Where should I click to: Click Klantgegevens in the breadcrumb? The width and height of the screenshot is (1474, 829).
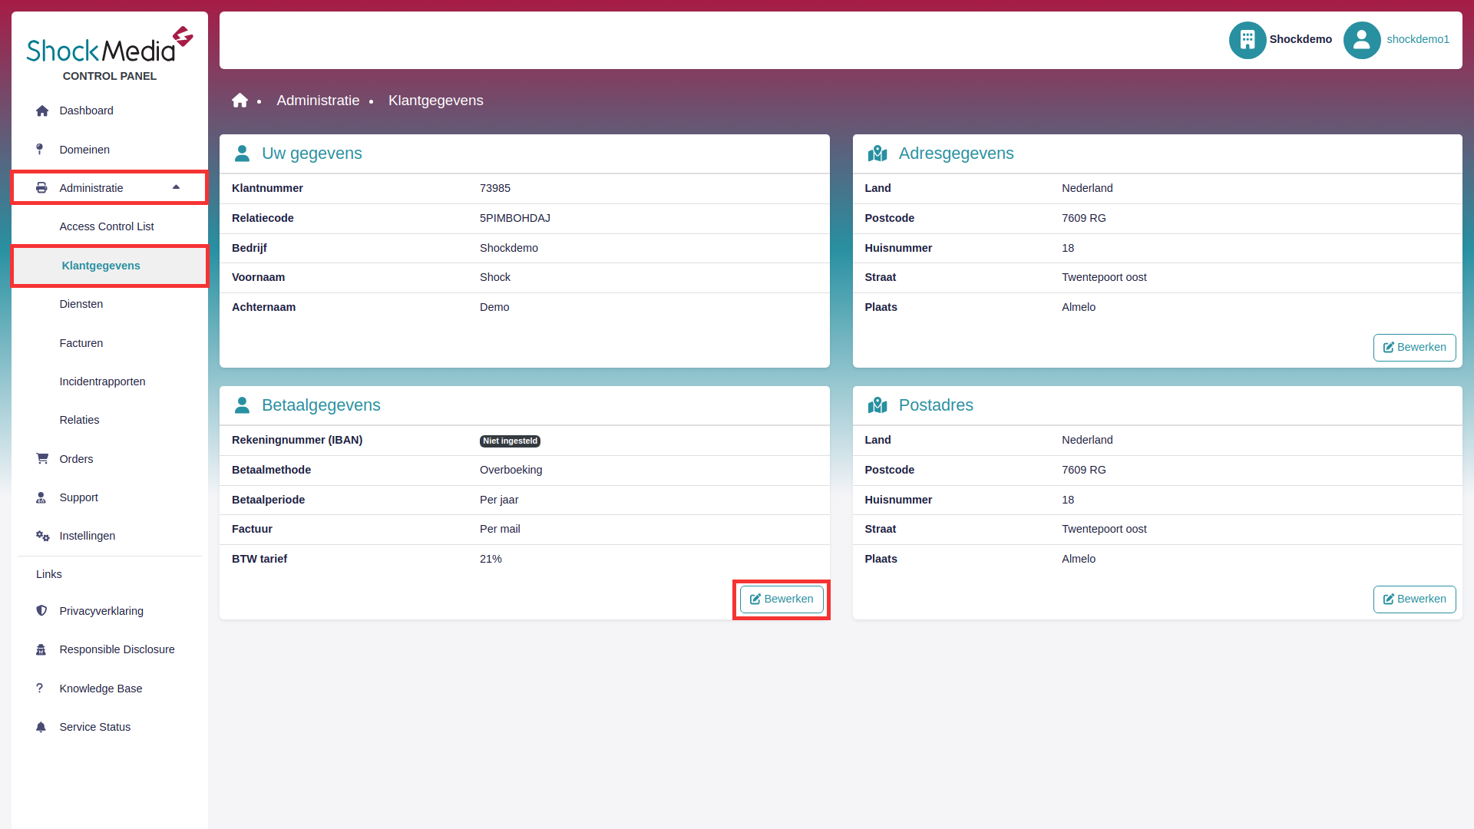(435, 101)
